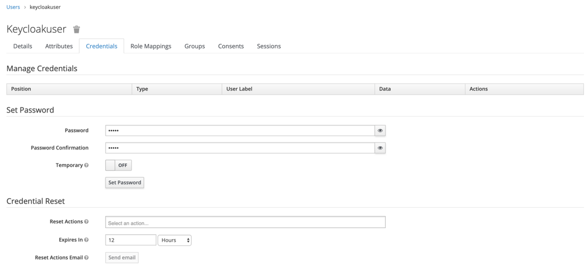588x271 pixels.
Task: Show password with eye icon
Action: pos(380,131)
